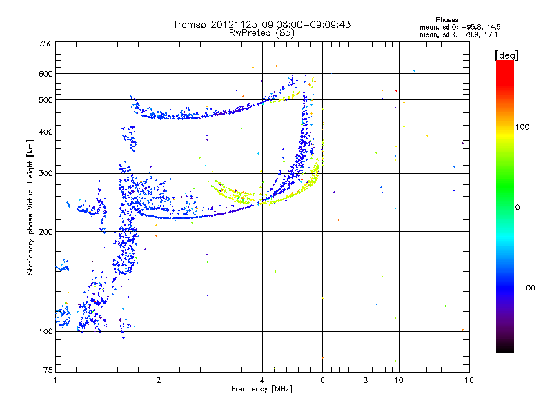The height and width of the screenshot is (414, 552).
Task: Click the y-axis tick label '400'
Action: point(46,132)
